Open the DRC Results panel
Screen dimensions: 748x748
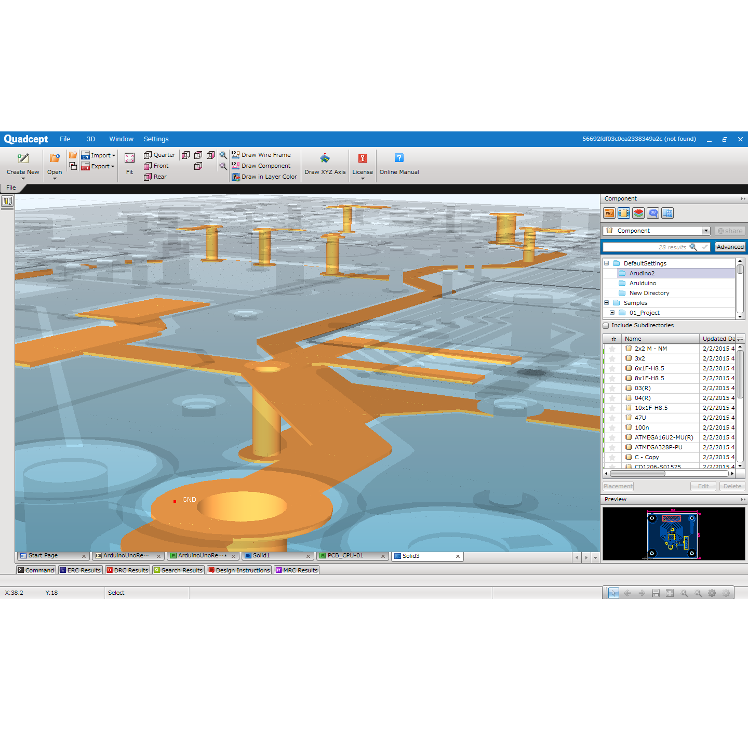pos(127,570)
